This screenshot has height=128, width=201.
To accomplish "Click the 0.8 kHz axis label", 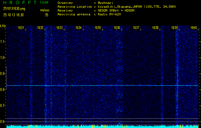I will click(x=3, y=90).
